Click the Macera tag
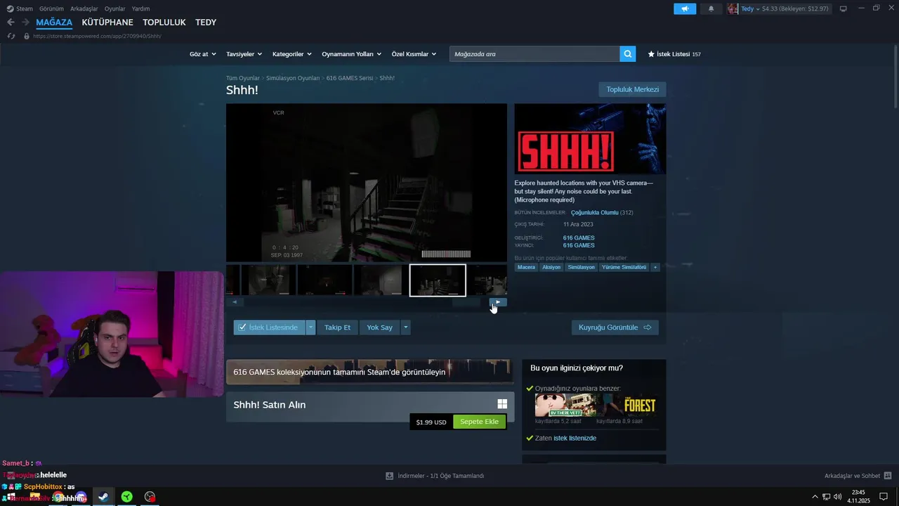This screenshot has height=506, width=899. tap(526, 267)
